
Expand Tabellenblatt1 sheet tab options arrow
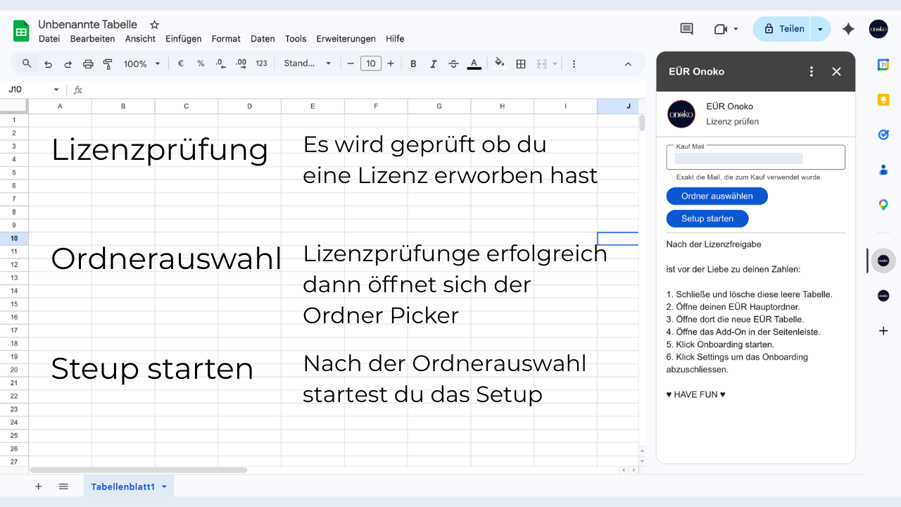coord(165,487)
